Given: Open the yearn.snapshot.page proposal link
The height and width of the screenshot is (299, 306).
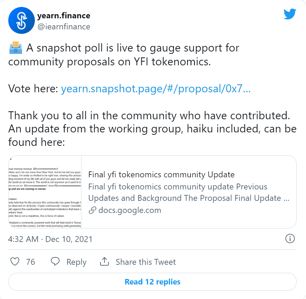Looking at the screenshot, I should click(x=156, y=89).
